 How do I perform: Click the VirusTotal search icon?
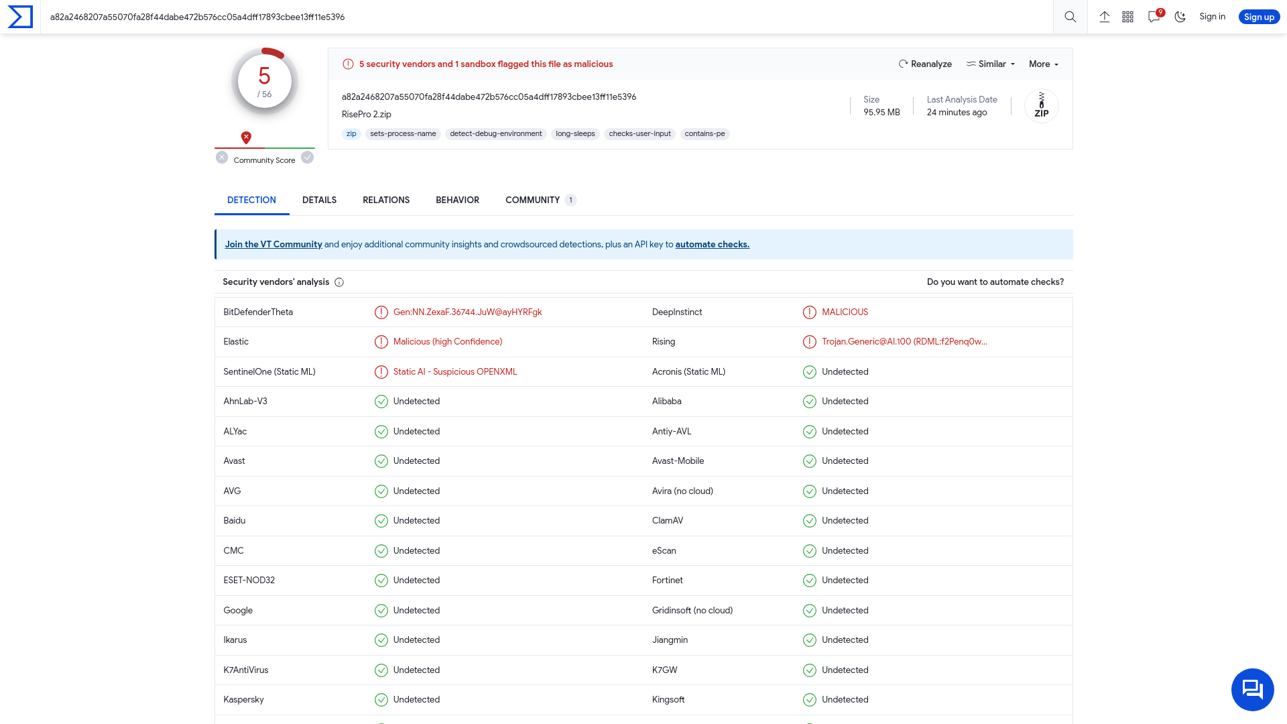pos(1070,17)
